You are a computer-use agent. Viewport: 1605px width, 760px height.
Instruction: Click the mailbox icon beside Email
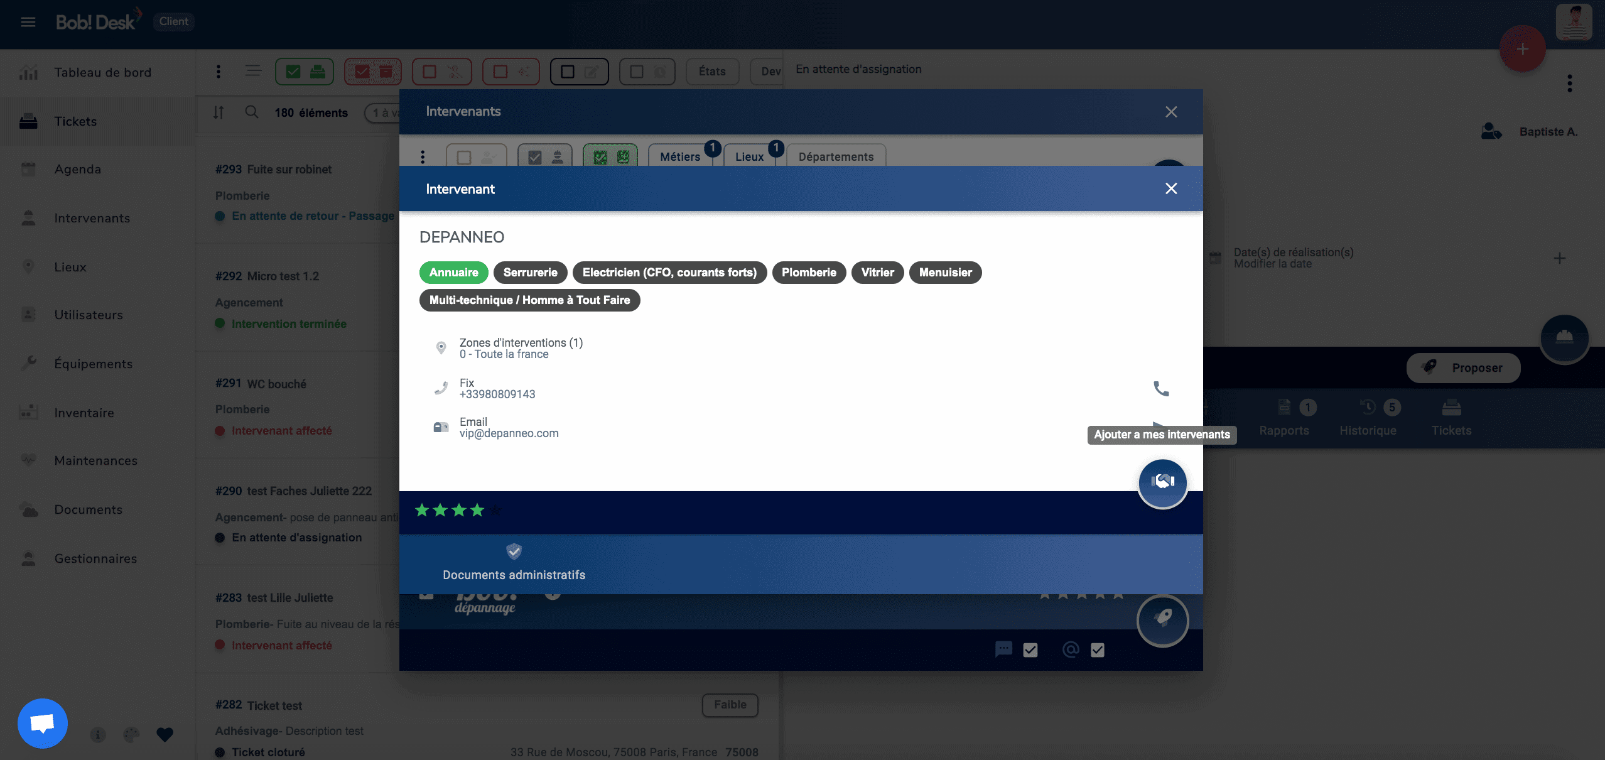(x=441, y=427)
